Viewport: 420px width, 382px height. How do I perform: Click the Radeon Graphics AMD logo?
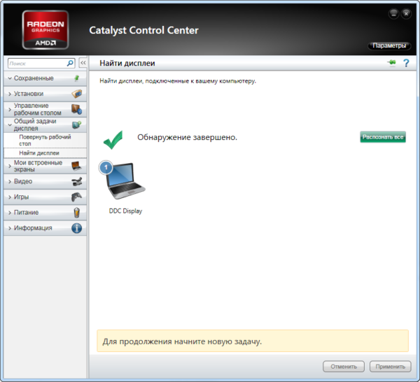tap(45, 30)
